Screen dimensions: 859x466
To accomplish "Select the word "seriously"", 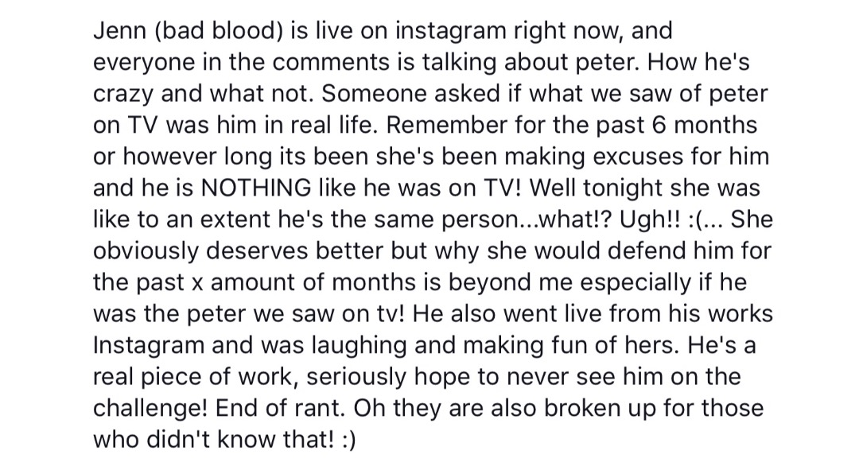I will coord(356,378).
